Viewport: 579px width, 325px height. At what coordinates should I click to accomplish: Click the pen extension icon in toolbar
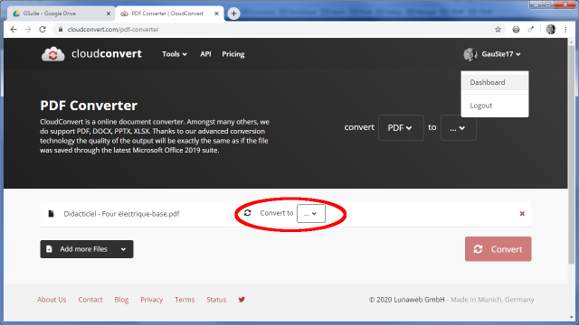coord(531,30)
